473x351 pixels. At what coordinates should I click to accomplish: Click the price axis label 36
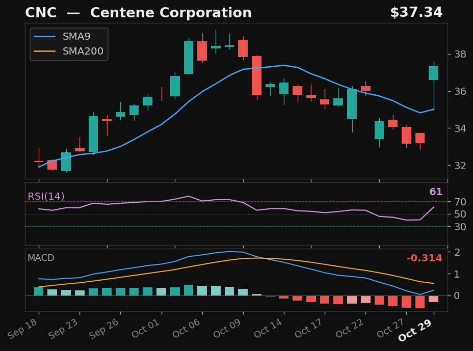point(460,91)
